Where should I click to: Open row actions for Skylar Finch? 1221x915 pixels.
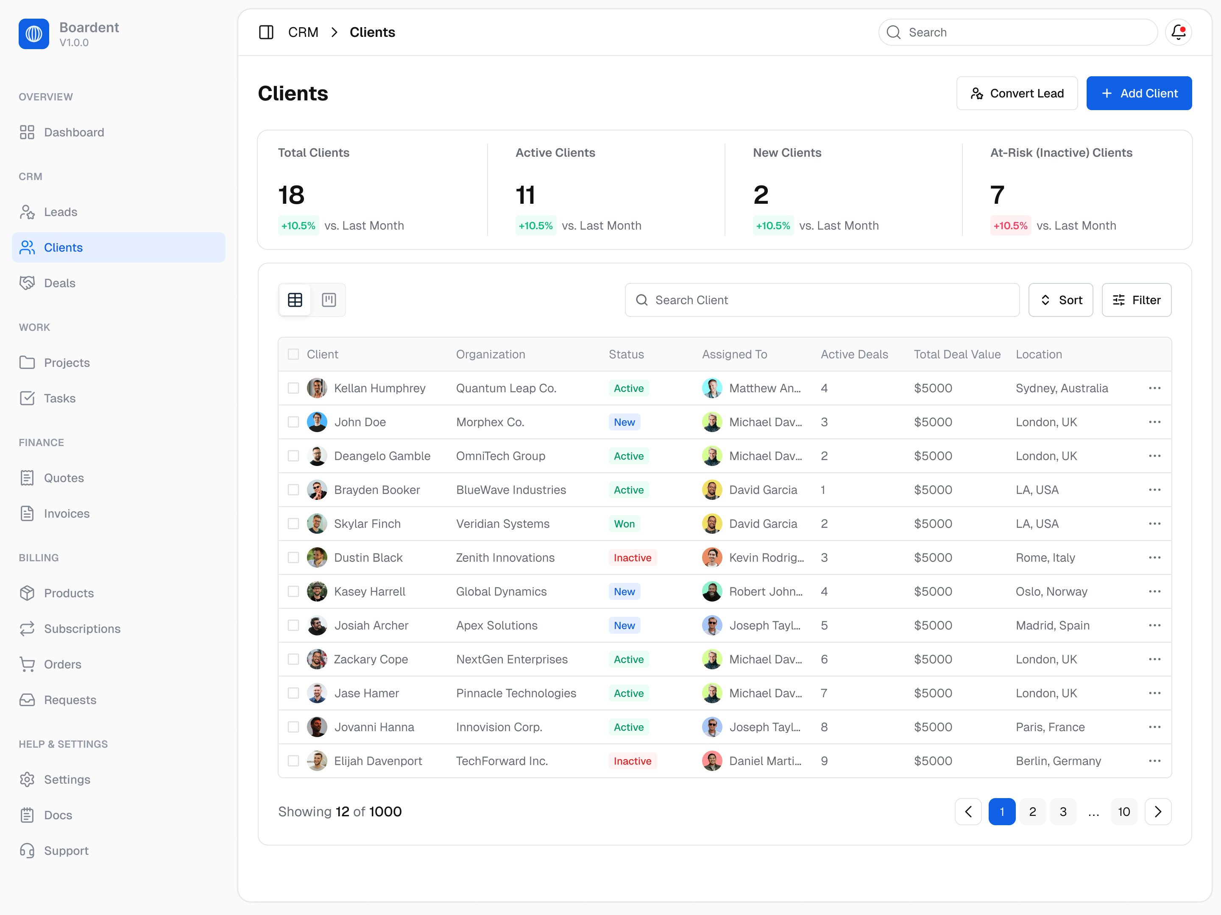[1155, 524]
